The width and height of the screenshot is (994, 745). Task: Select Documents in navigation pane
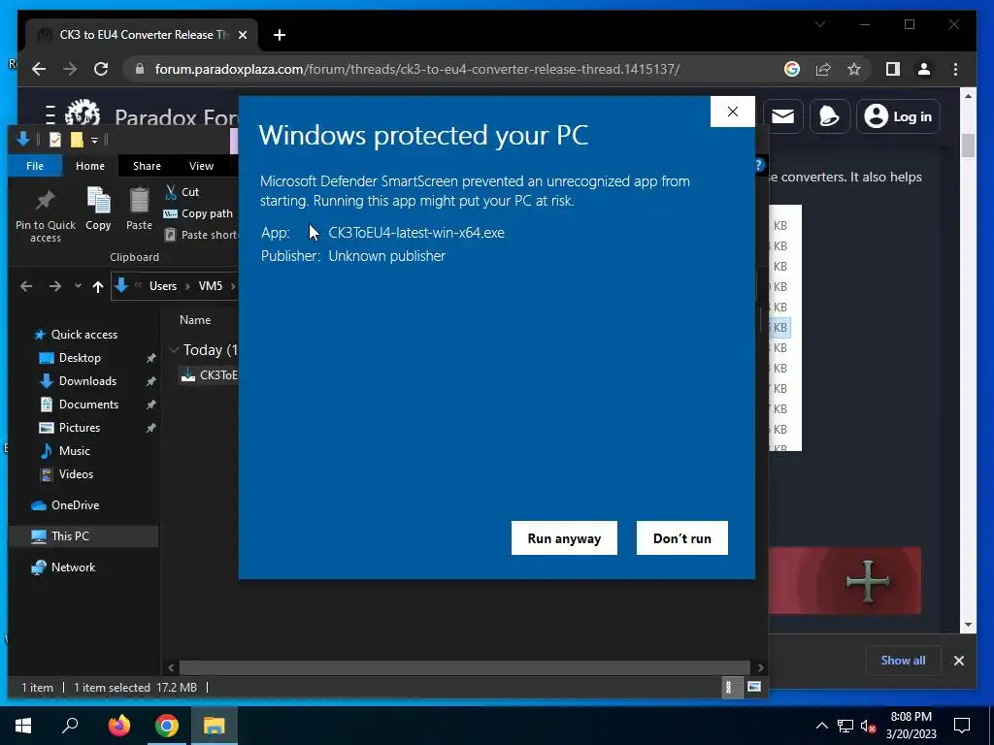[88, 405]
